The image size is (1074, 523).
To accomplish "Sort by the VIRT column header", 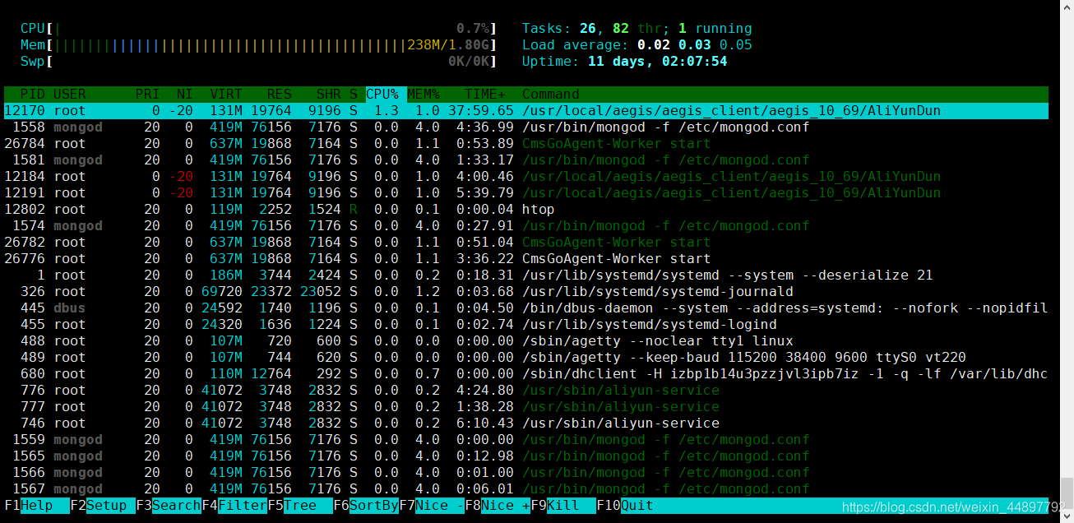I will 226,95.
